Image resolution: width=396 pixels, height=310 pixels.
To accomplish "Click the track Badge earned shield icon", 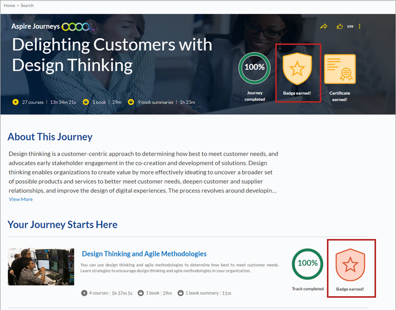I will (350, 265).
